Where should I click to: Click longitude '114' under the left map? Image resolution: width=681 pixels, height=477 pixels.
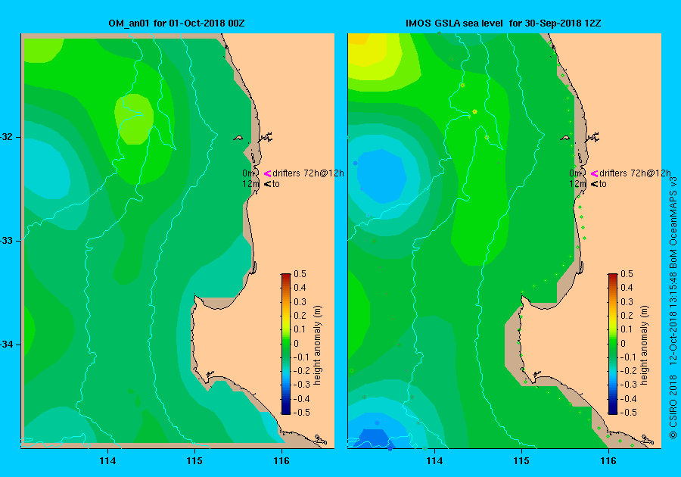107,461
